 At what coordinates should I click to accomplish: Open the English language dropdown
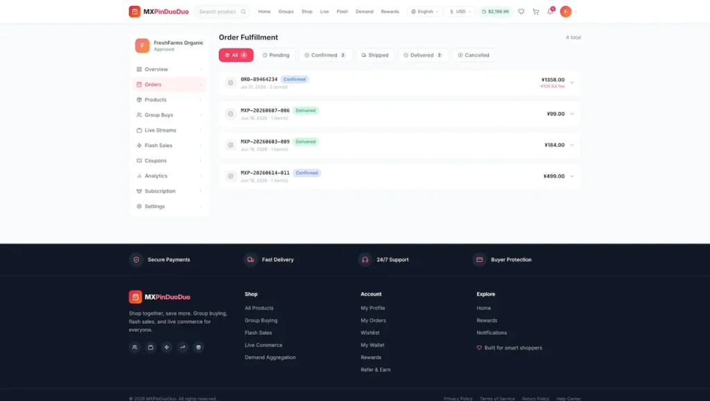425,11
